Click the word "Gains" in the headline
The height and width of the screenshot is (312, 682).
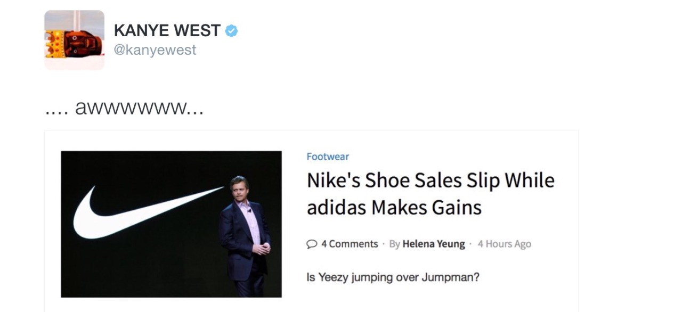tap(457, 207)
